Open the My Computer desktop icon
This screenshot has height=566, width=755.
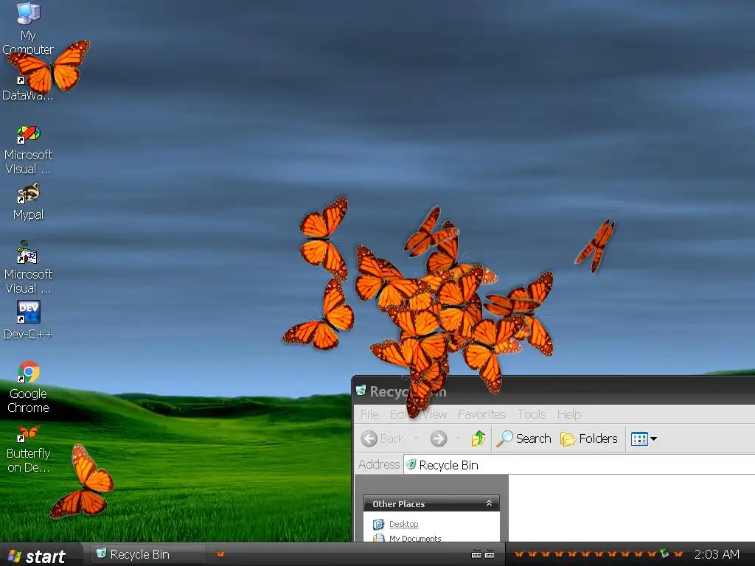coord(28,27)
